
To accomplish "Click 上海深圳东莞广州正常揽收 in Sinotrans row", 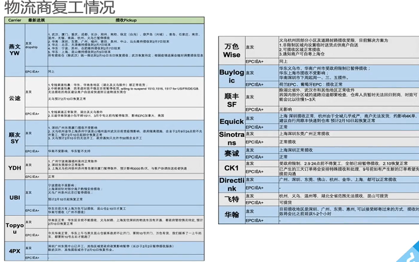I will 304,134.
